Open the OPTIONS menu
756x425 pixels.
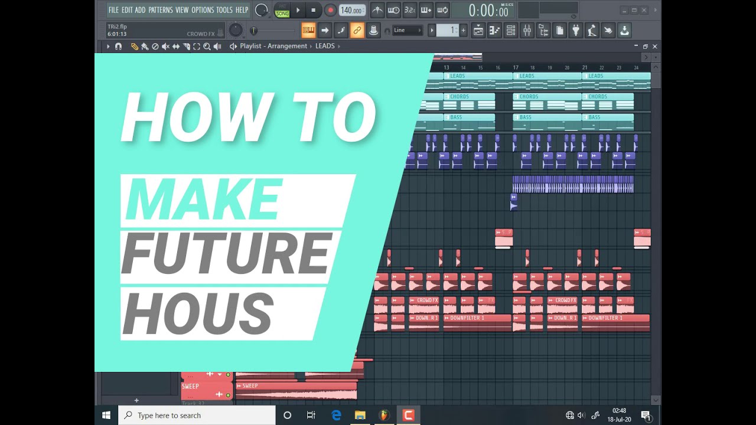[x=203, y=10]
